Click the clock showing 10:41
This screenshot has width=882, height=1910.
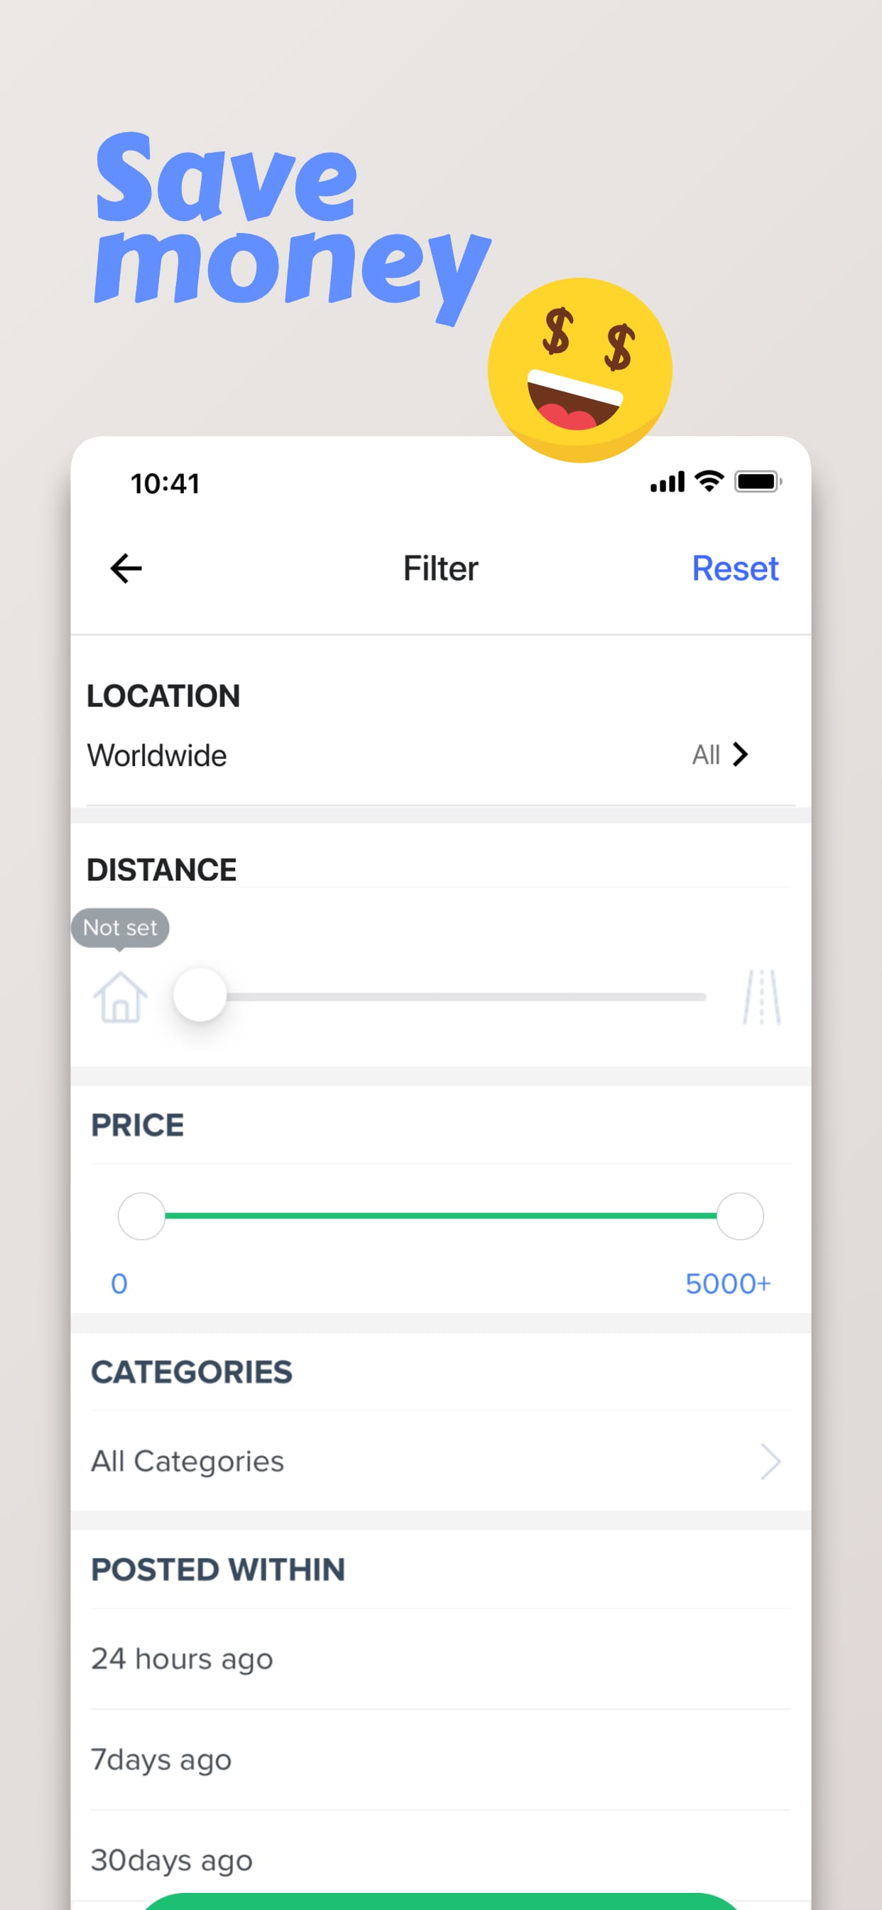coord(165,483)
